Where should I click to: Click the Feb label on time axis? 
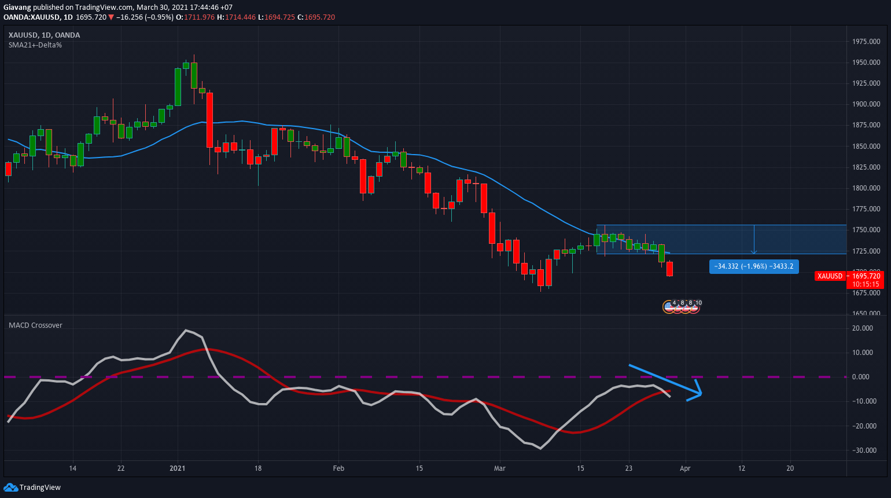(339, 468)
